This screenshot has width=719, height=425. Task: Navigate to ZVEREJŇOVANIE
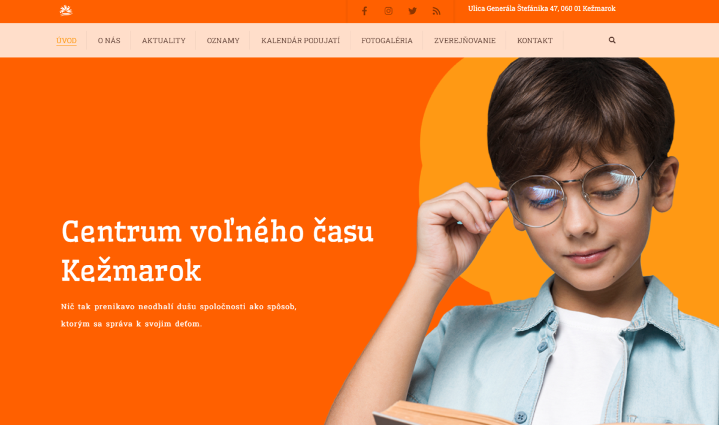464,41
